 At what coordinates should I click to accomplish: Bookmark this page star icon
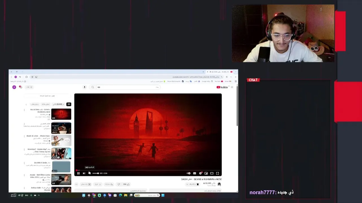[32, 77]
